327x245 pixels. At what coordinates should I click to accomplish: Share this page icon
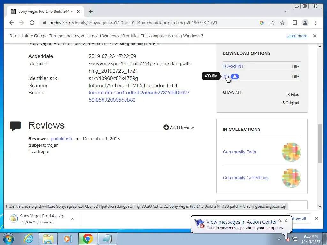click(272, 23)
